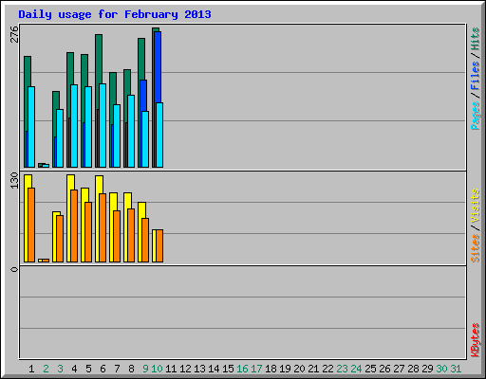
Task: Click the 'Visits' legend label
Action: (475, 206)
